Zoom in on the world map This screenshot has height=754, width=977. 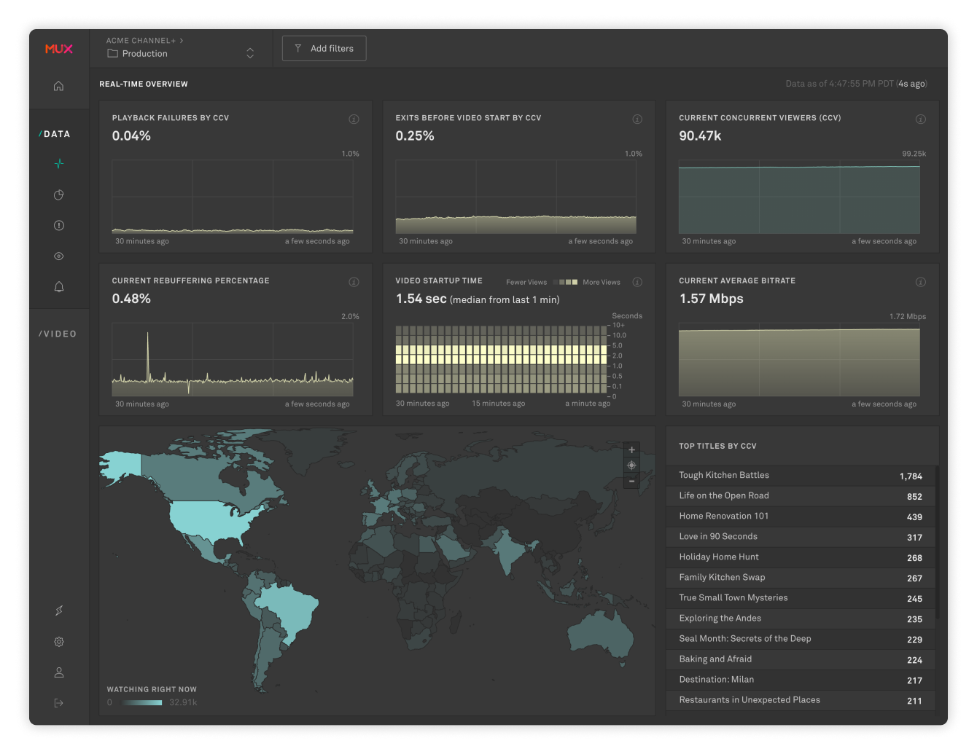tap(631, 449)
